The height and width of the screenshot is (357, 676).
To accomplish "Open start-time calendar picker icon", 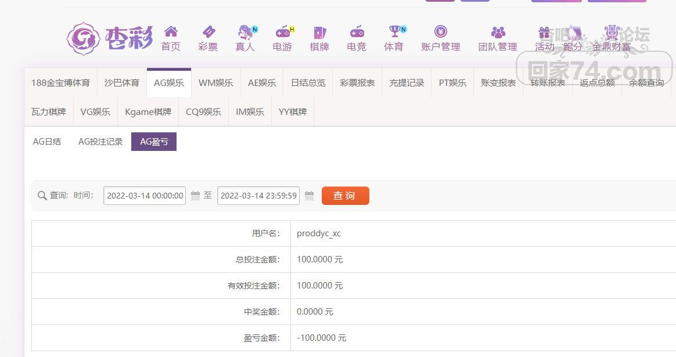I will (x=195, y=196).
